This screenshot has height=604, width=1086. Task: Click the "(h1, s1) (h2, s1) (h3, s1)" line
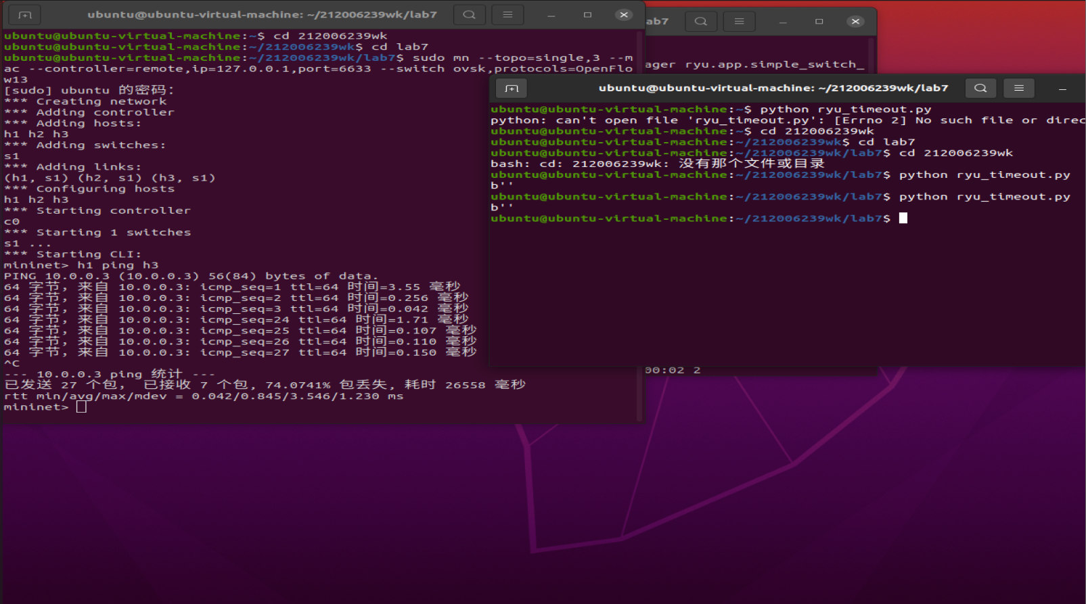coord(110,177)
